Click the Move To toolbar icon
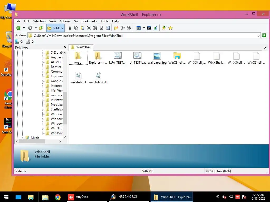Screen dimensions: 270x202 129,28
